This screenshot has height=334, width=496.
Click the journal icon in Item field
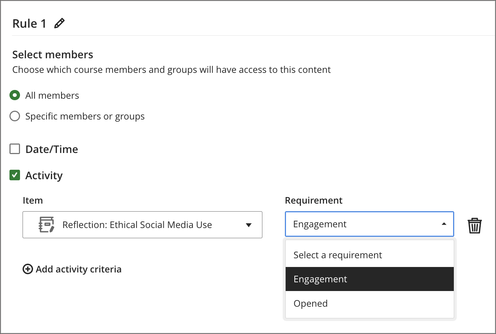47,225
